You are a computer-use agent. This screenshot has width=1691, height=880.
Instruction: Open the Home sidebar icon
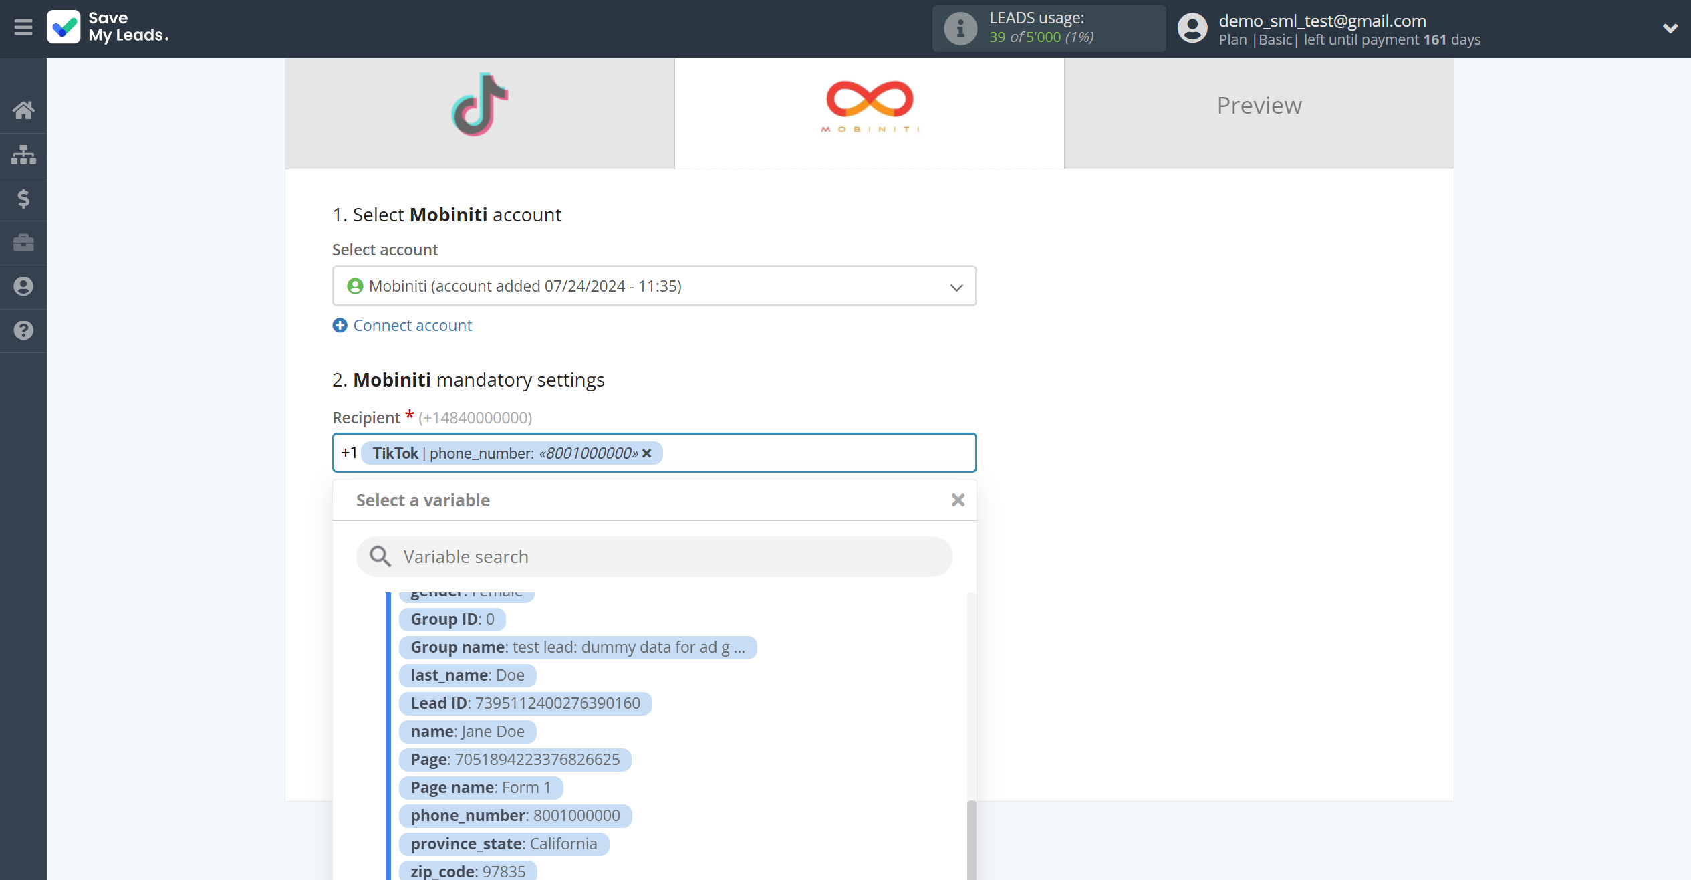coord(23,110)
